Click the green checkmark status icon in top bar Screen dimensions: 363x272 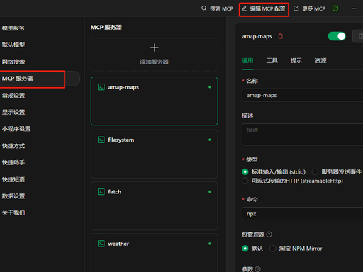[x=335, y=8]
